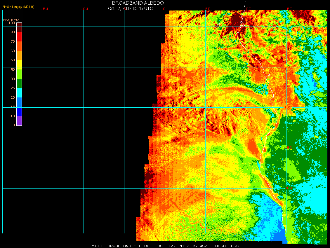Click the BBALB (%) legend heading
The width and height of the screenshot is (330, 248).
click(x=11, y=20)
